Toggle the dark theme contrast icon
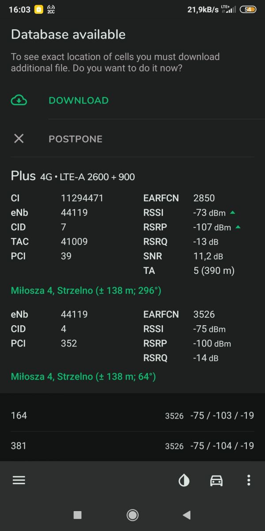The height and width of the screenshot is (531, 265). 184,481
